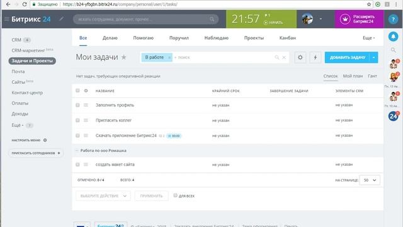The height and width of the screenshot is (227, 403).
Task: Switch to the Гант view
Action: pos(372,76)
